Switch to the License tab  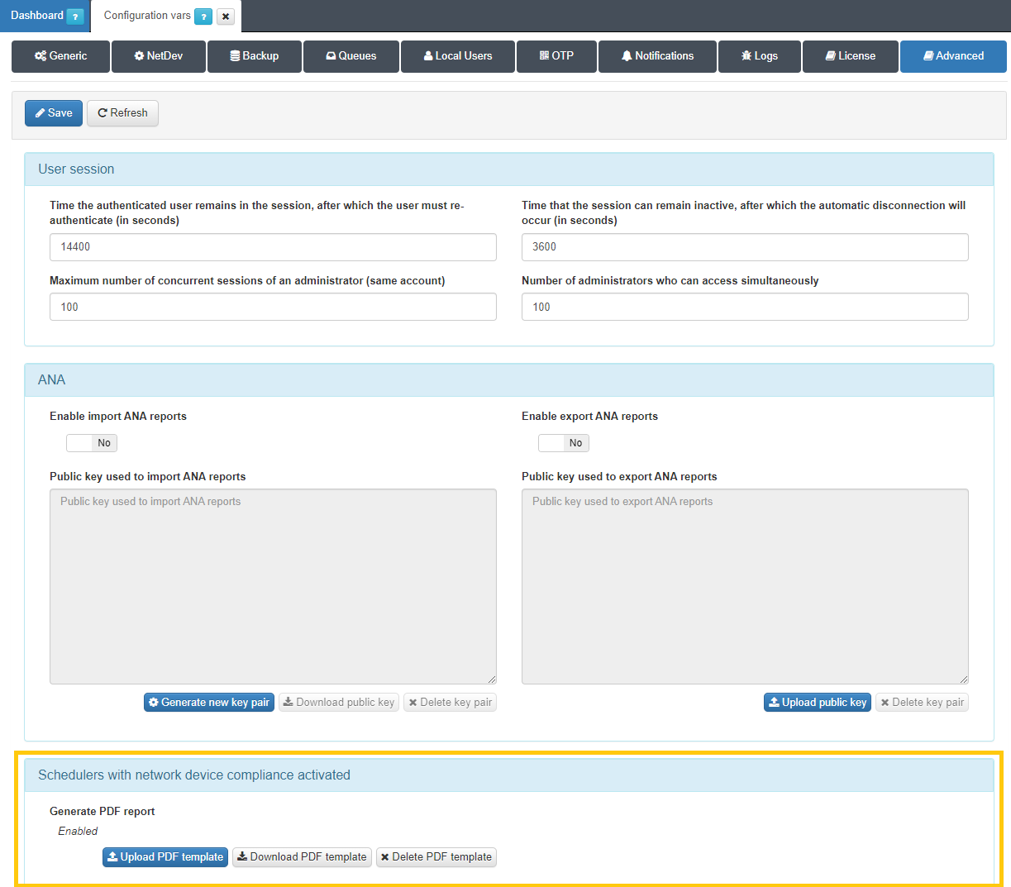click(x=850, y=56)
